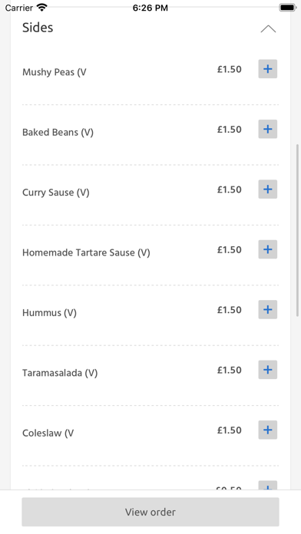Tap Homemade Tartare Sause (V) text

[86, 252]
